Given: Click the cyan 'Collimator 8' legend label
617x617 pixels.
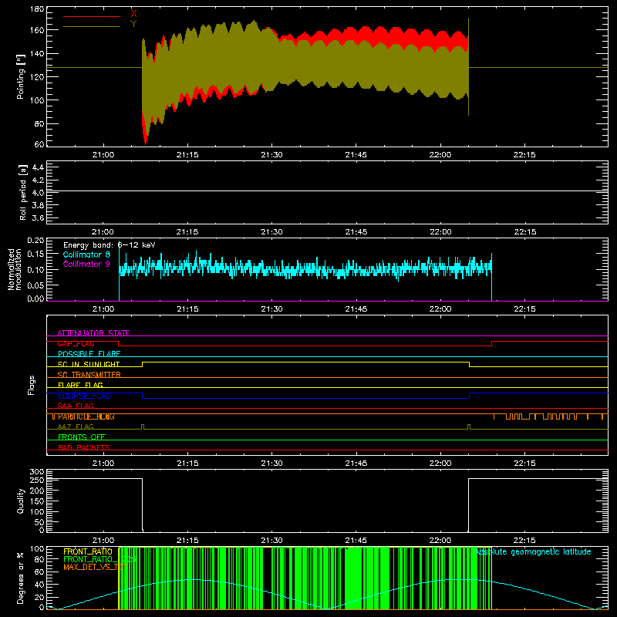Looking at the screenshot, I should [x=86, y=255].
